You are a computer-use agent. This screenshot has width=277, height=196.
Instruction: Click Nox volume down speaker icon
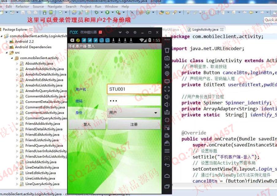click(167, 104)
